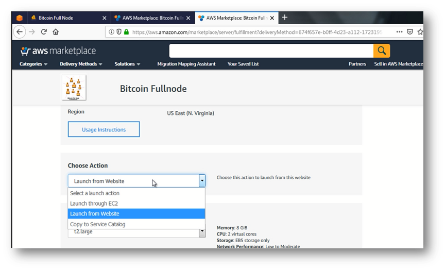Click the browser forward arrow button
The width and height of the screenshot is (445, 270).
coord(32,32)
